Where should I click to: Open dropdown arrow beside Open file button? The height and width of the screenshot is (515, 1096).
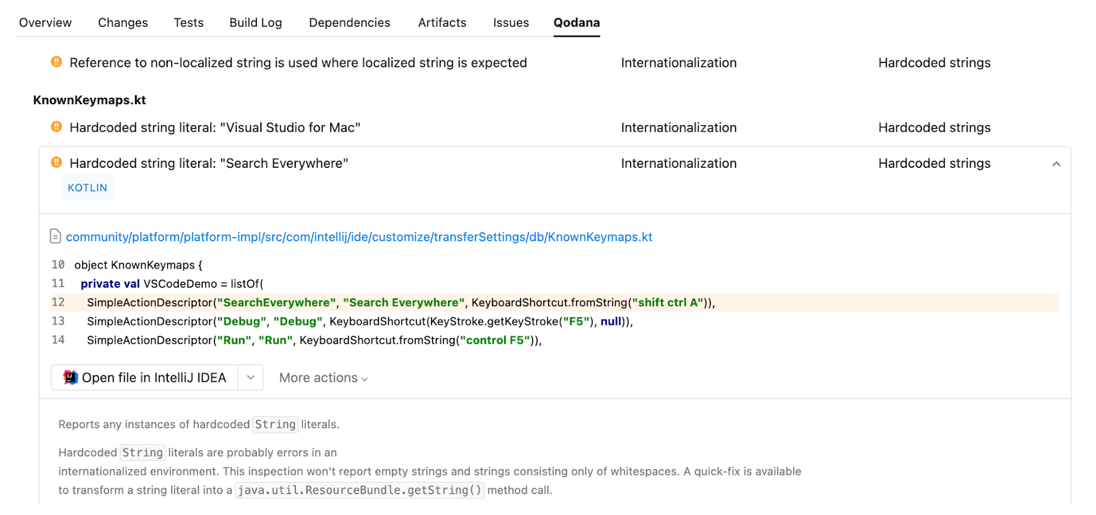point(251,377)
